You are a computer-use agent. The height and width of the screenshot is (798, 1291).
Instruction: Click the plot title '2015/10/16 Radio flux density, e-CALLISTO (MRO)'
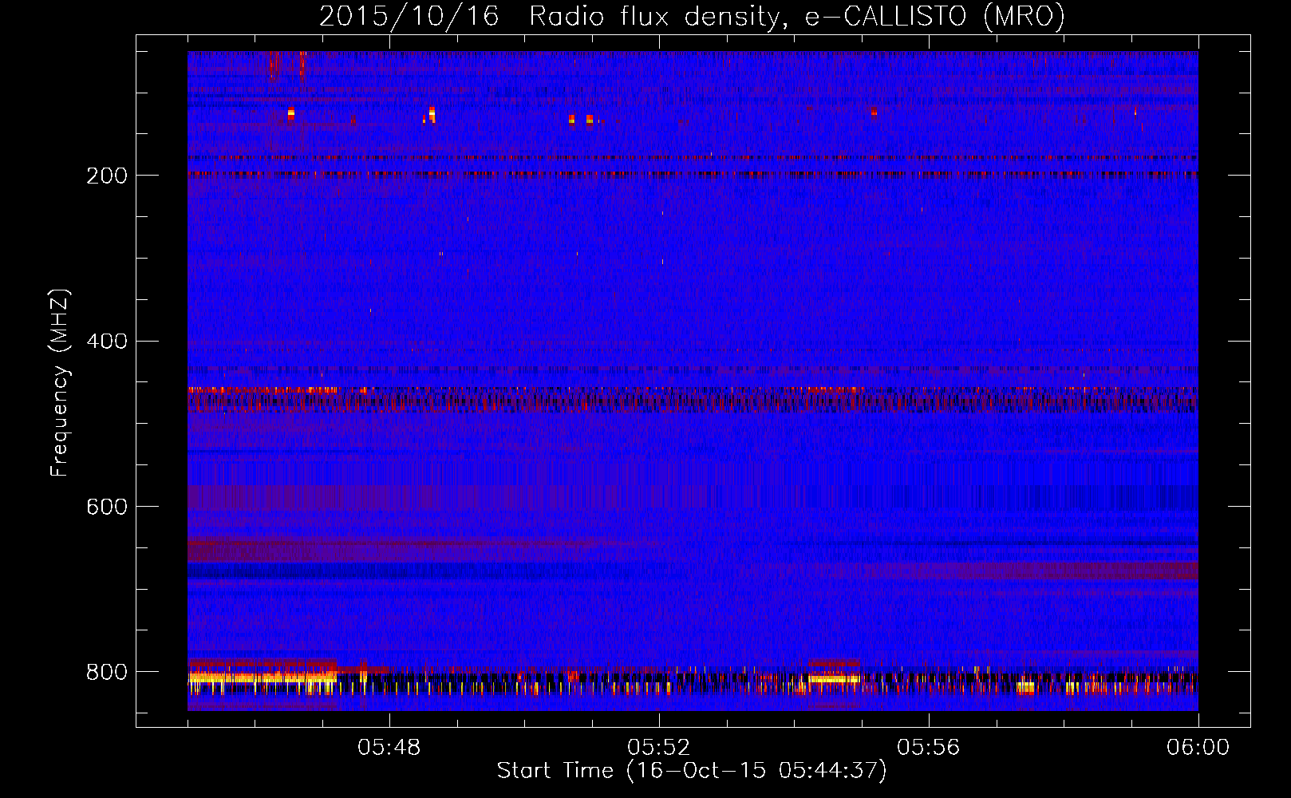692,16
